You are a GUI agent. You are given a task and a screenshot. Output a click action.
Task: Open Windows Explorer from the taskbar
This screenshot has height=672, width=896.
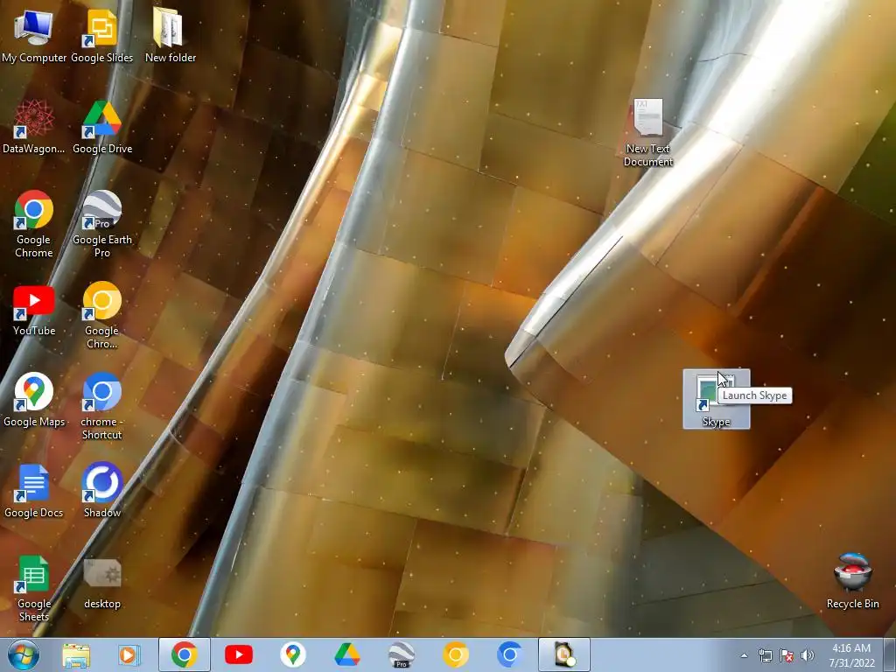76,654
